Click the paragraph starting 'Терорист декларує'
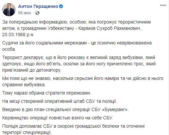Screen dimensions: 169x135 tap(79, 64)
